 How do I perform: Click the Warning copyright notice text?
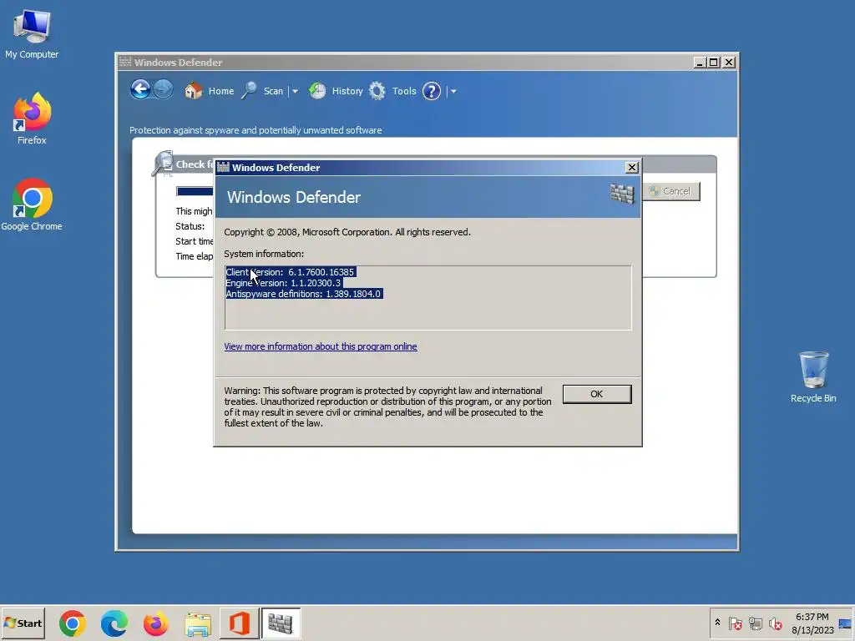(387, 406)
